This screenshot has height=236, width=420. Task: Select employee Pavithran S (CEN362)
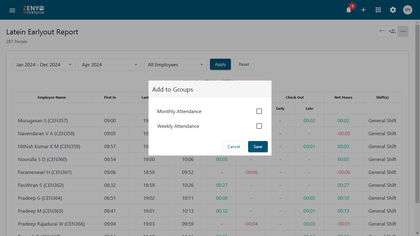pyautogui.click(x=41, y=185)
